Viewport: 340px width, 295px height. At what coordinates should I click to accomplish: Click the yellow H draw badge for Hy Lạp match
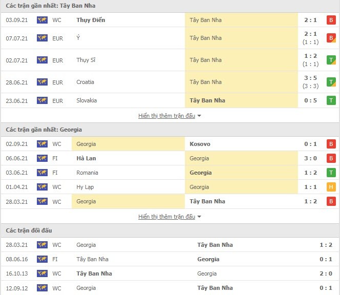tap(331, 187)
